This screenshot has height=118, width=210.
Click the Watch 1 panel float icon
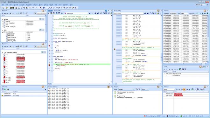(x=205, y=87)
